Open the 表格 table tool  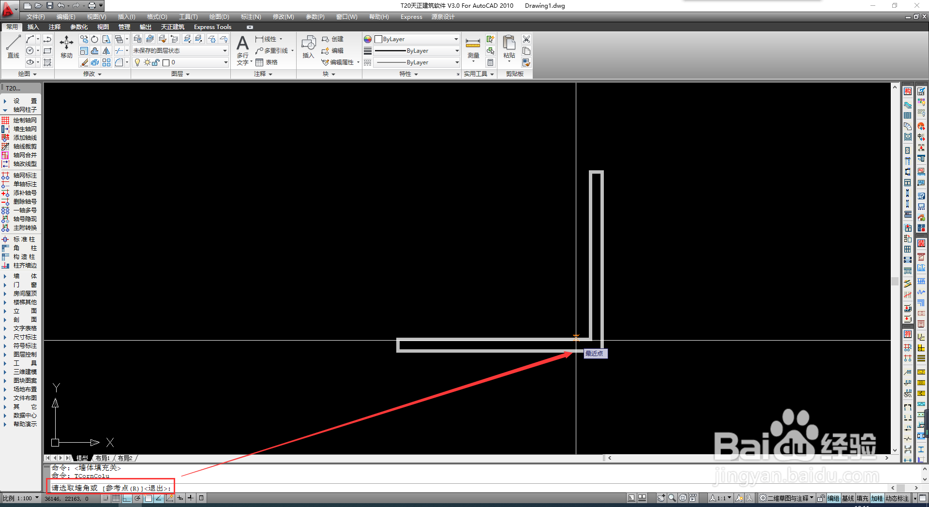click(x=267, y=62)
